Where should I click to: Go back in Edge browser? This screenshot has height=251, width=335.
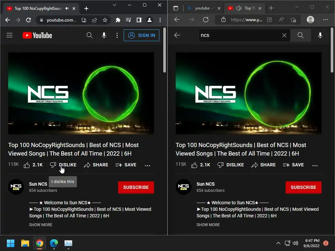coord(177,20)
